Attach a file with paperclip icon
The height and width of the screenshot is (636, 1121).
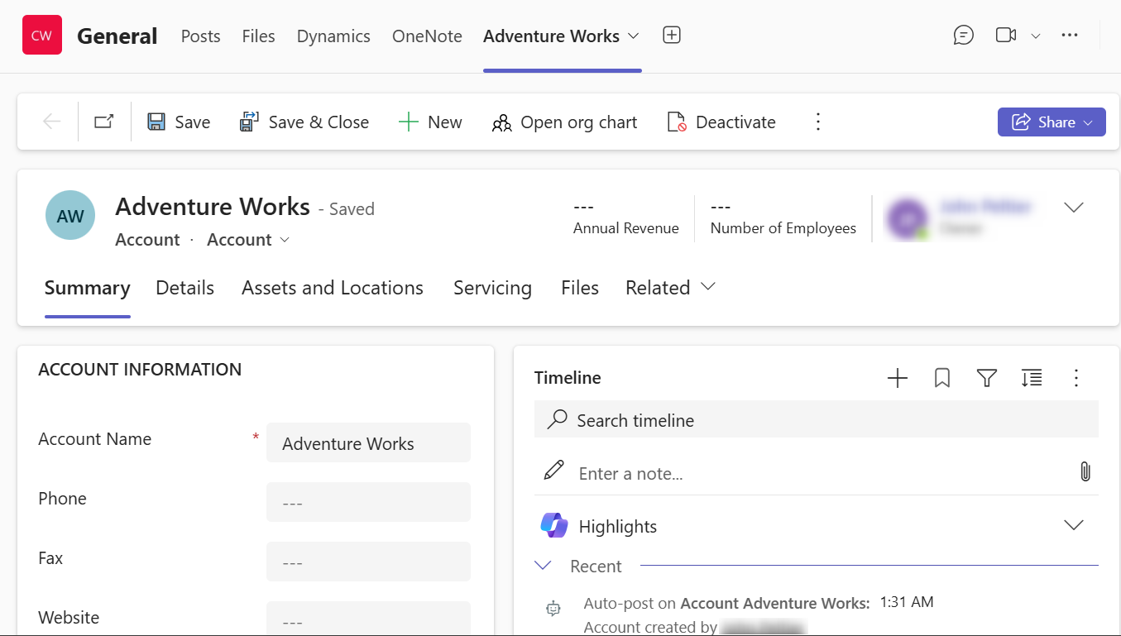pos(1085,472)
